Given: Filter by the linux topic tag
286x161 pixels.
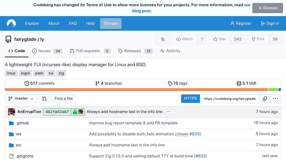Looking at the screenshot, I should click(x=11, y=73).
